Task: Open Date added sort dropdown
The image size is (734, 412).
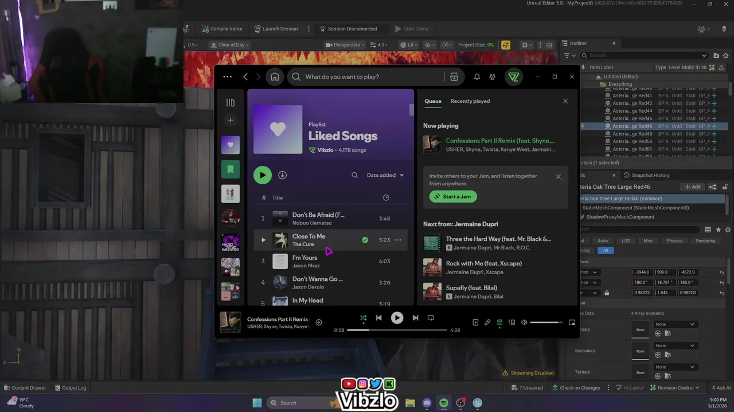Action: 385,175
